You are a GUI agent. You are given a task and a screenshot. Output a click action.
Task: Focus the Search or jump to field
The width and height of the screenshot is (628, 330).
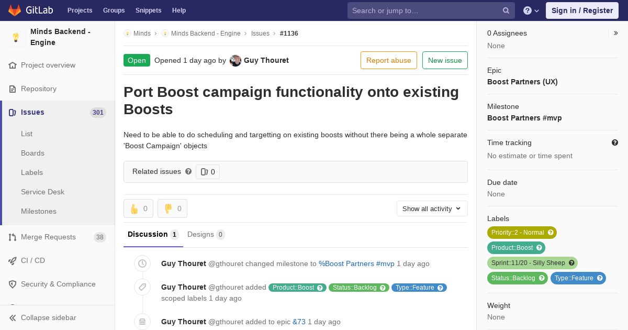click(424, 10)
